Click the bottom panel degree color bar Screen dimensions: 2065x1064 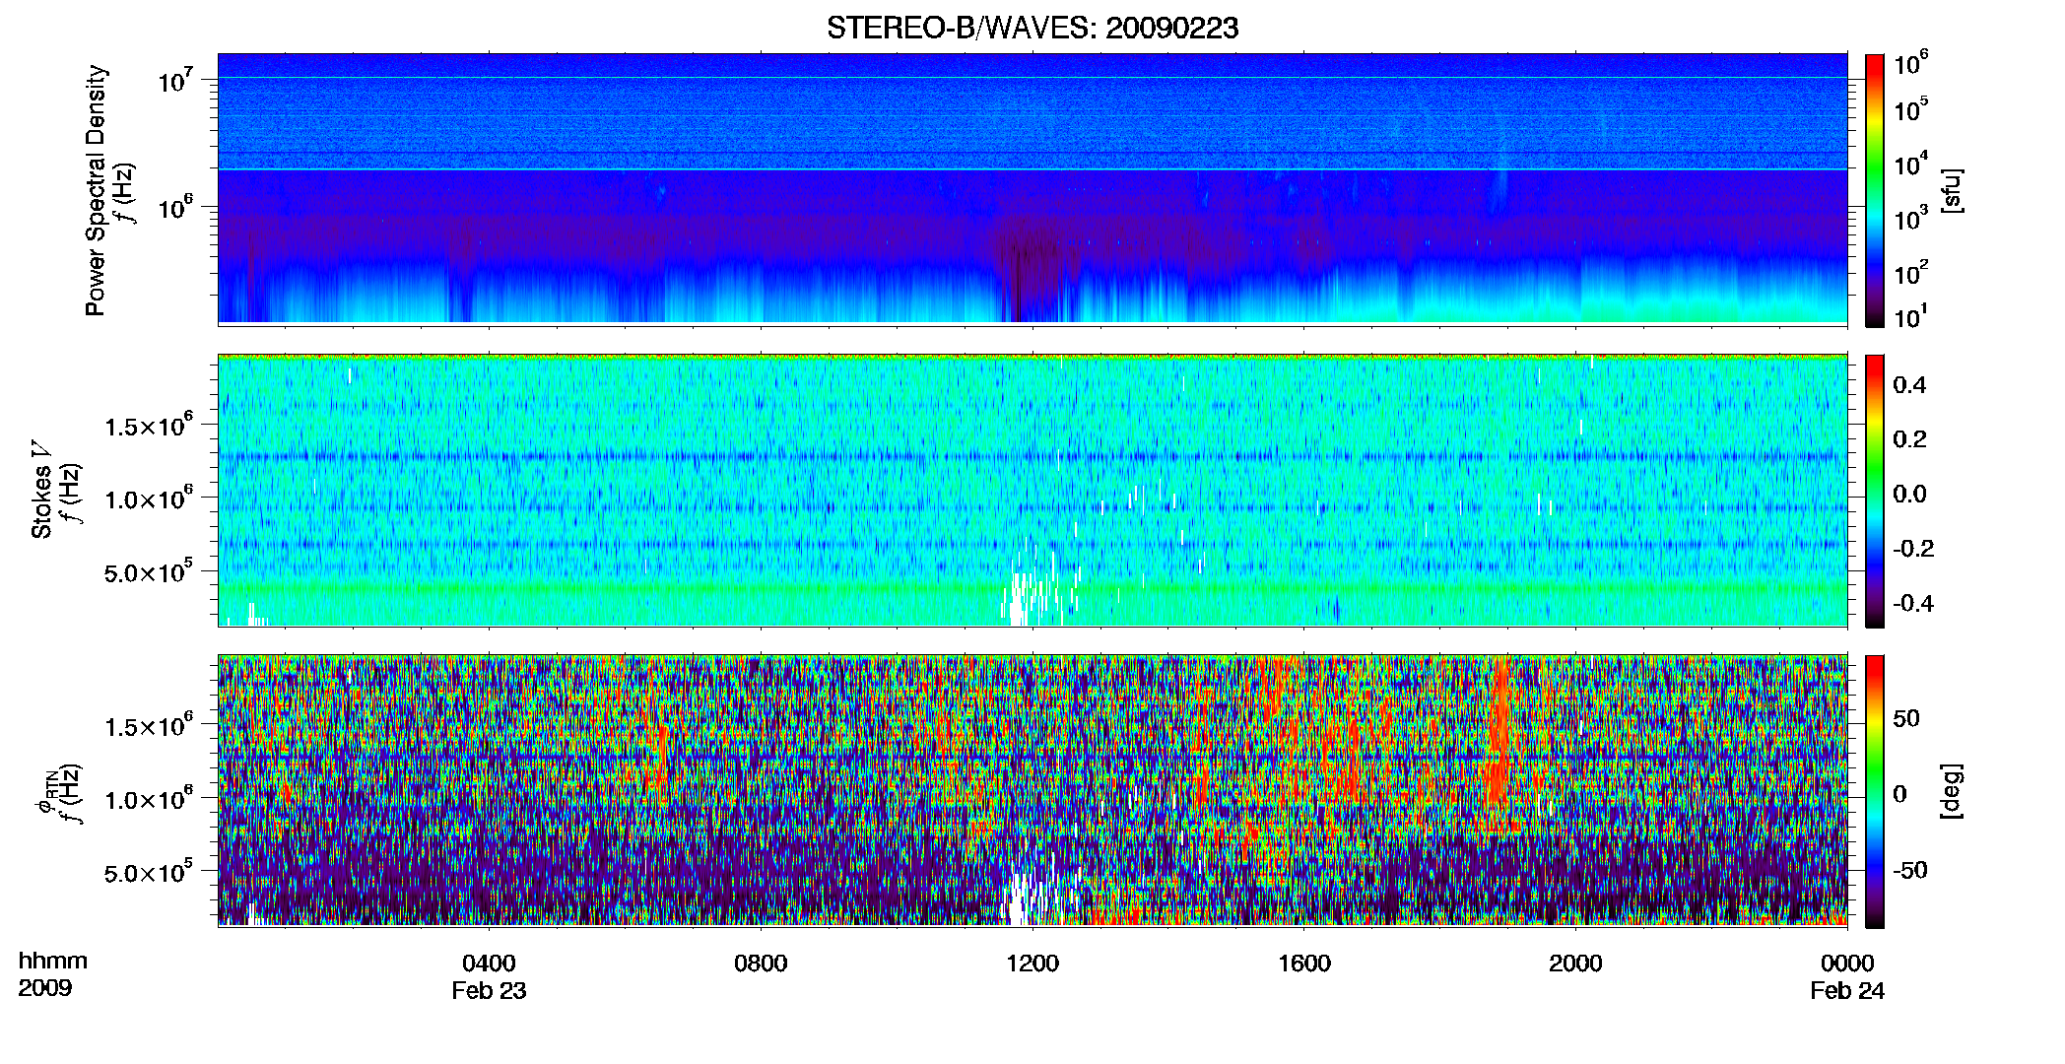click(x=1875, y=791)
